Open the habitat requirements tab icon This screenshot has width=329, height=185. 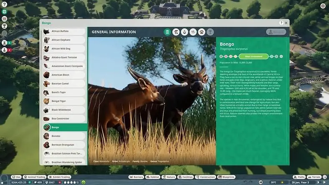pos(176,32)
